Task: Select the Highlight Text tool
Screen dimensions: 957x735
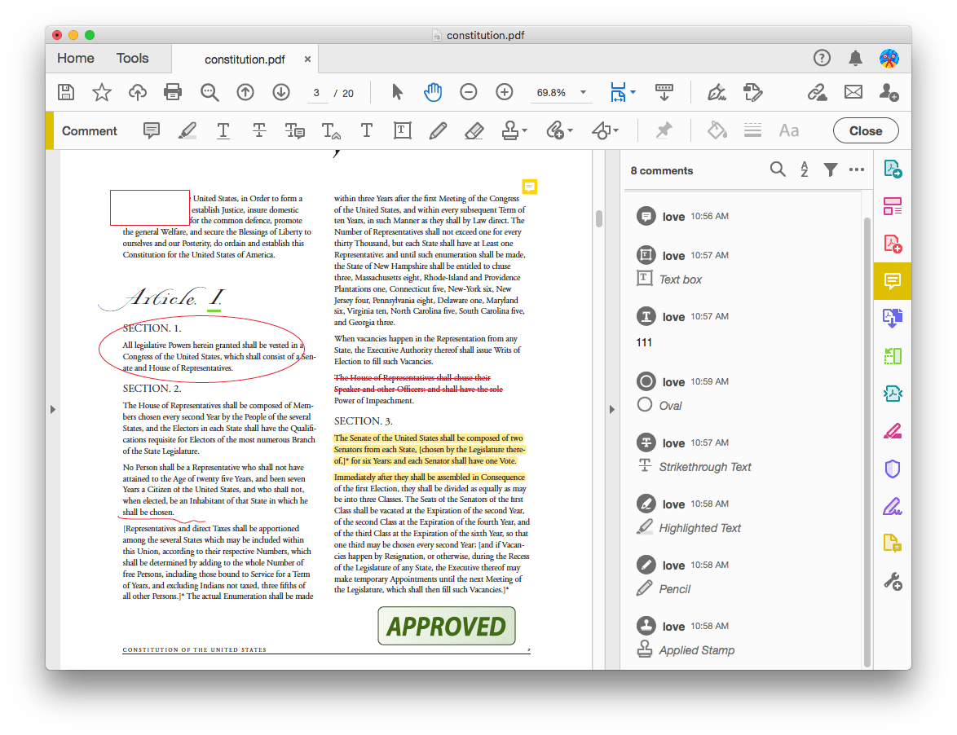Action: (x=187, y=130)
